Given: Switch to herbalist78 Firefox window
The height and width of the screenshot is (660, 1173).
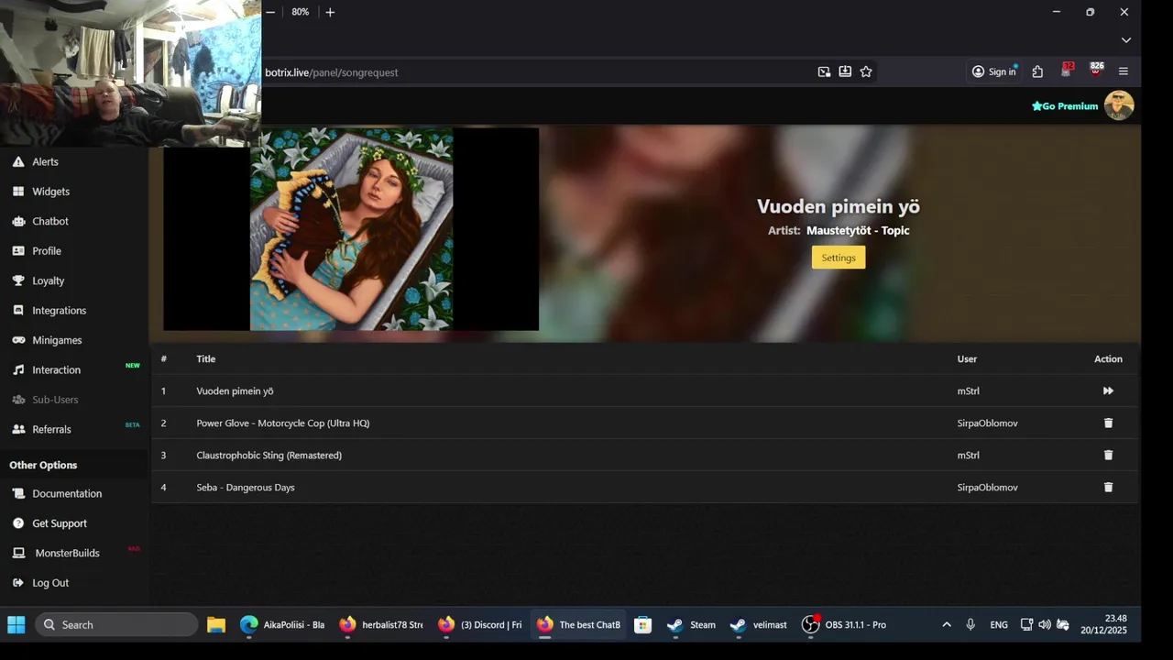Looking at the screenshot, I should coord(381,625).
